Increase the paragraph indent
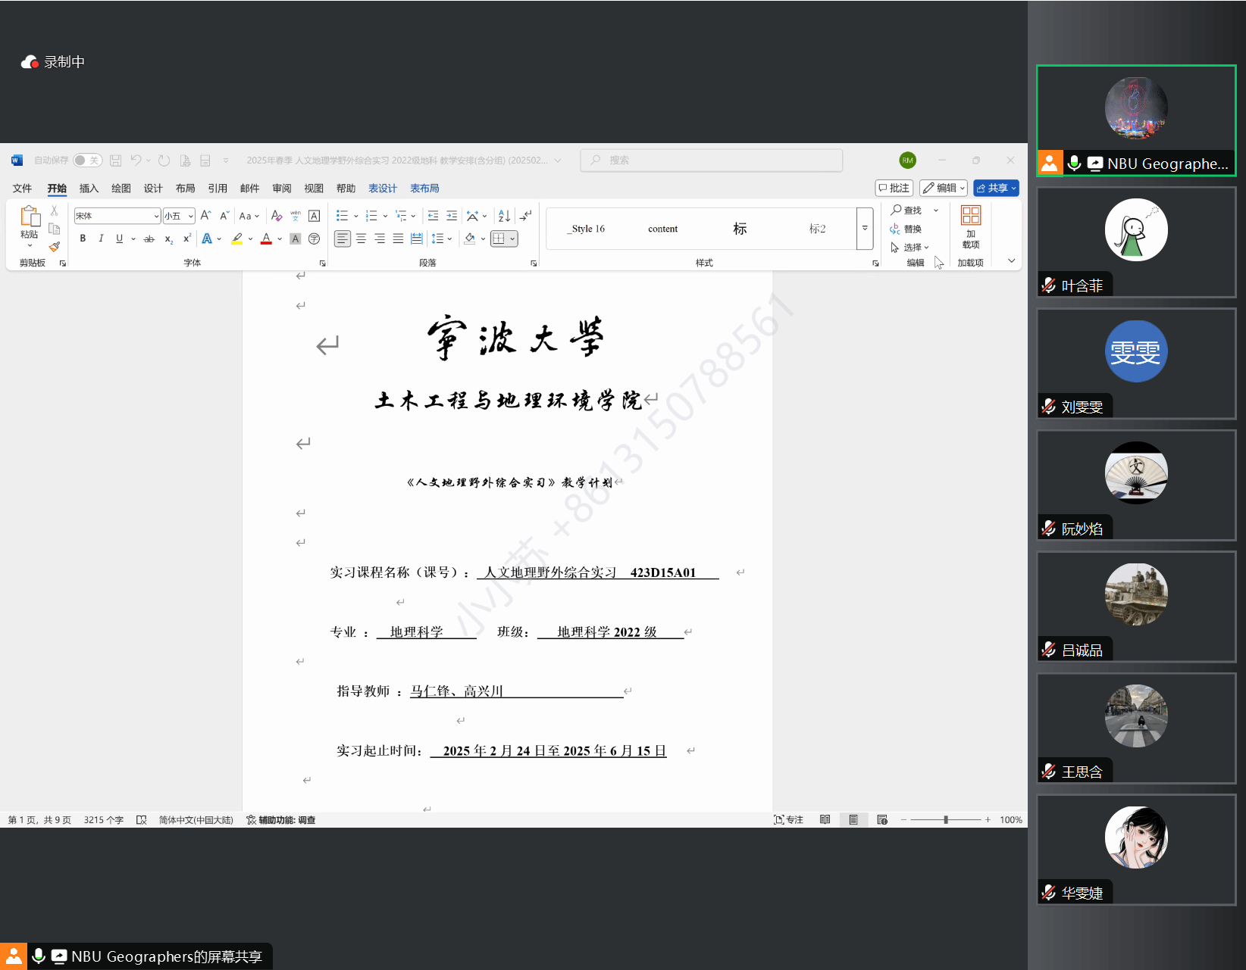Image resolution: width=1246 pixels, height=970 pixels. point(452,216)
